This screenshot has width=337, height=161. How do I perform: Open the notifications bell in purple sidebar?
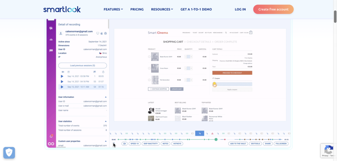pyautogui.click(x=51, y=136)
